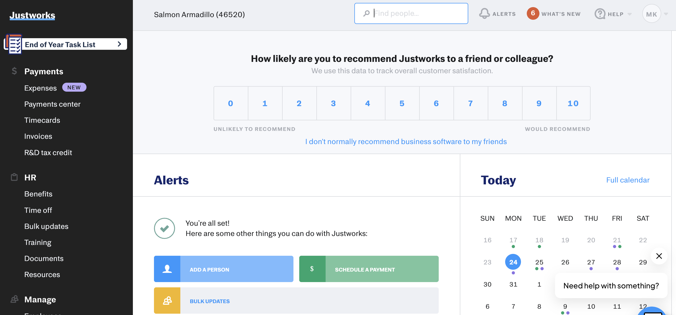Open Bulk updates in the sidebar
Viewport: 676px width, 315px height.
pyautogui.click(x=46, y=226)
